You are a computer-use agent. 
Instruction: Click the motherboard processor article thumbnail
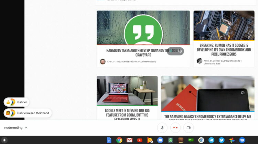(x=224, y=25)
